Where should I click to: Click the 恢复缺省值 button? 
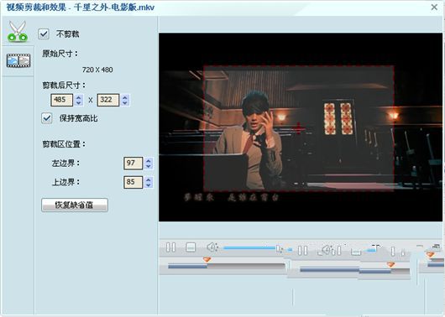coord(75,205)
